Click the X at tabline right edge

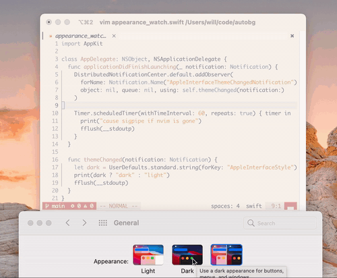pos(292,36)
